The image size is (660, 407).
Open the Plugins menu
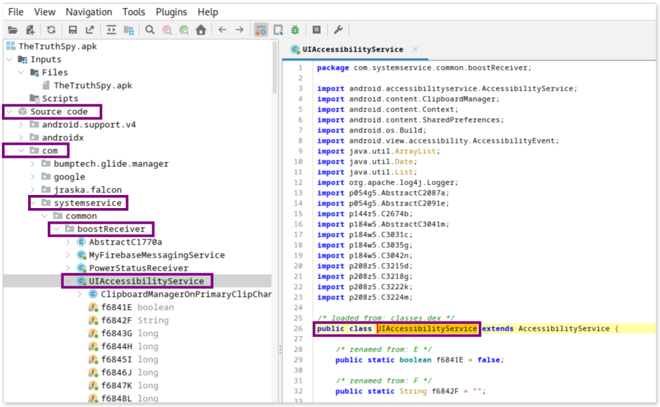pos(171,12)
